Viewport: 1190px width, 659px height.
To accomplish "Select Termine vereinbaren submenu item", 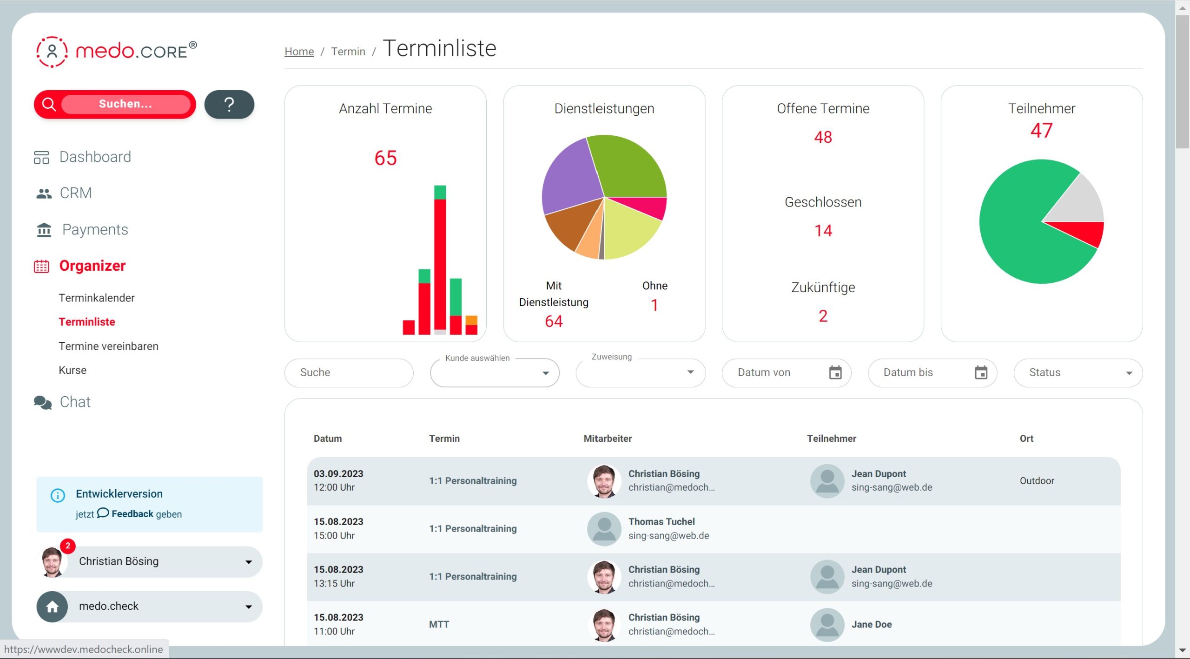I will click(108, 346).
